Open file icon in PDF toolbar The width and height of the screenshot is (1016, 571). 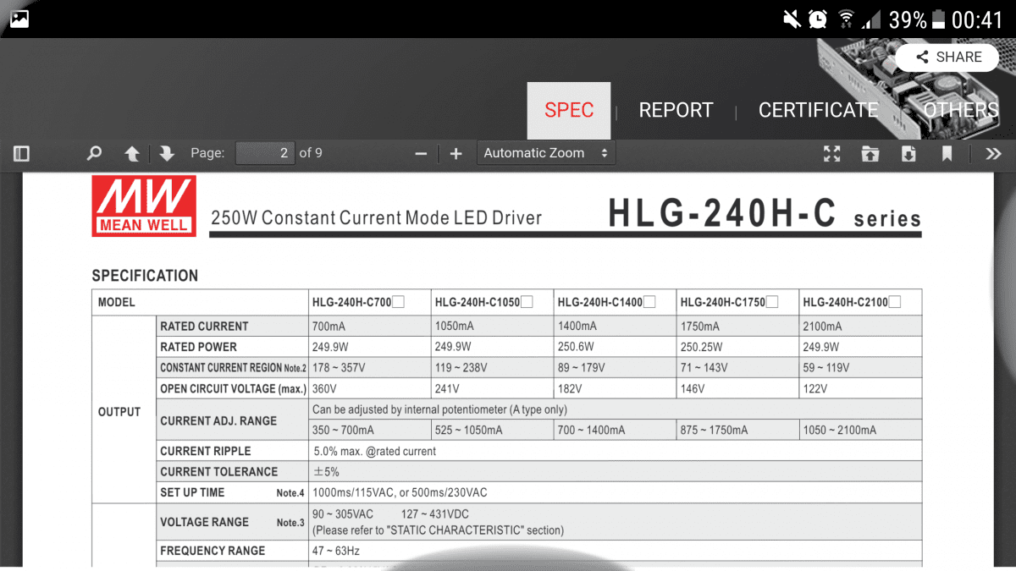[x=870, y=153]
